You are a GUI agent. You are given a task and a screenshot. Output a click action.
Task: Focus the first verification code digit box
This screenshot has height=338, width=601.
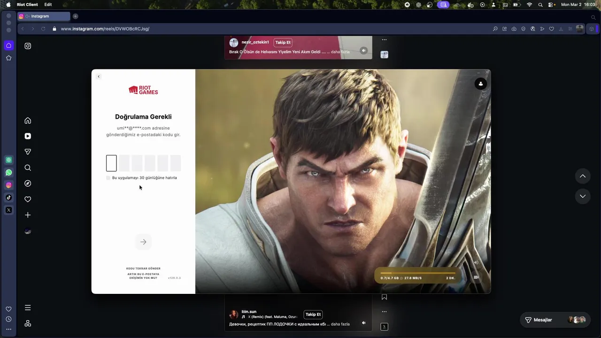coord(111,163)
